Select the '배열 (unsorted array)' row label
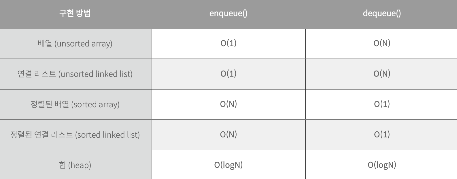The image size is (457, 179). pyautogui.click(x=76, y=44)
